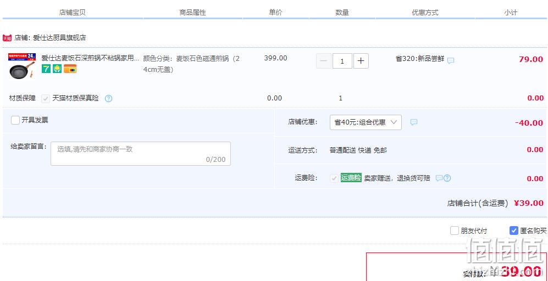Click the comment icon after 退换货可赔
This screenshot has width=548, height=281.
[x=439, y=178]
